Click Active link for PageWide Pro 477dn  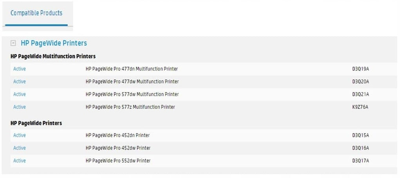(x=20, y=69)
